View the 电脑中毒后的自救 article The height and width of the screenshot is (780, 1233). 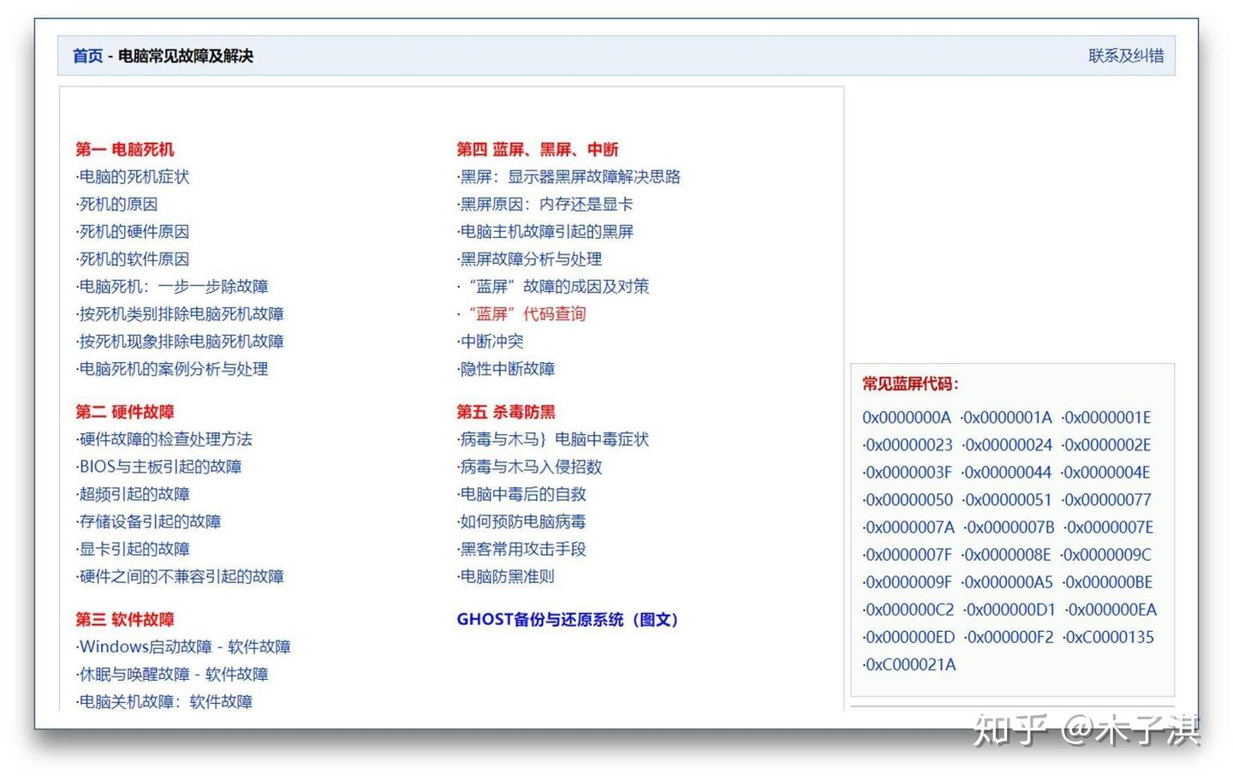(x=523, y=494)
